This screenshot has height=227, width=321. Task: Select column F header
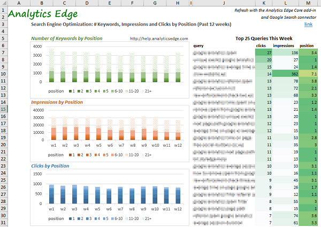[x=132, y=3]
